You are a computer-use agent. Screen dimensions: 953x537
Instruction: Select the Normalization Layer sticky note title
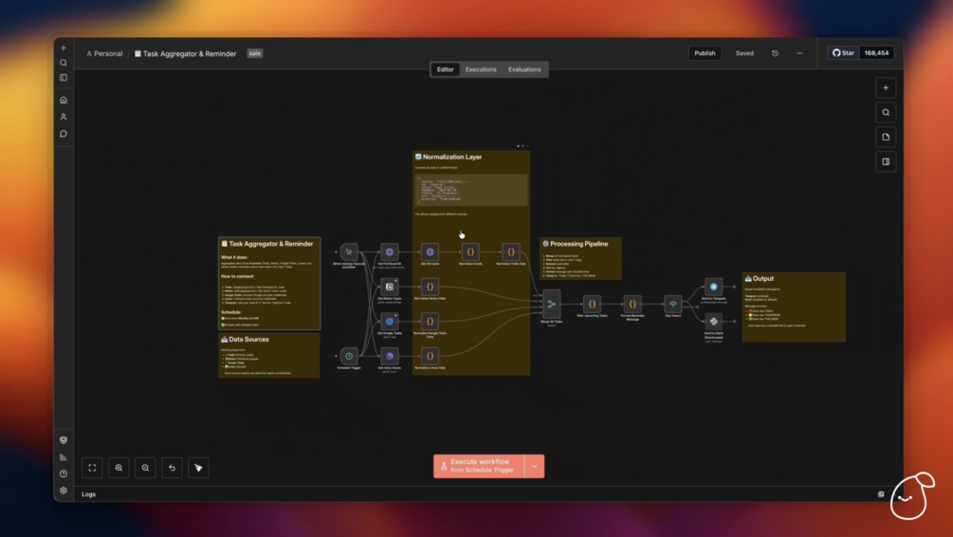tap(452, 157)
